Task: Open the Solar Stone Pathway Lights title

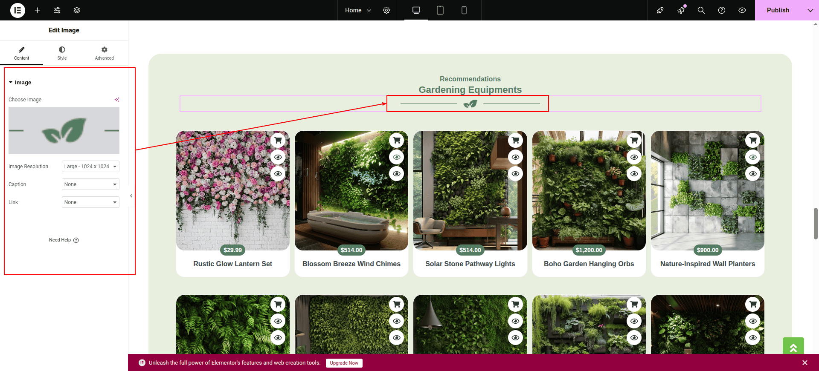Action: click(x=470, y=264)
